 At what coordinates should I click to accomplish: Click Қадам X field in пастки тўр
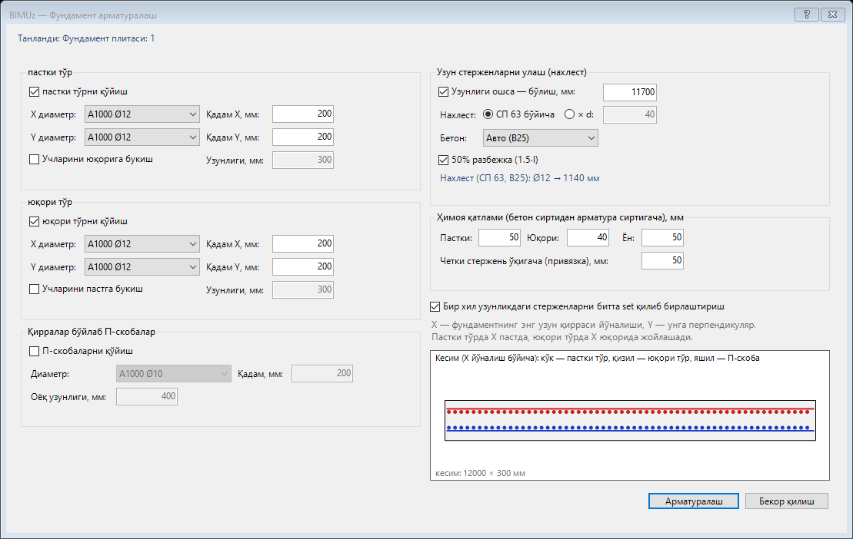click(303, 114)
